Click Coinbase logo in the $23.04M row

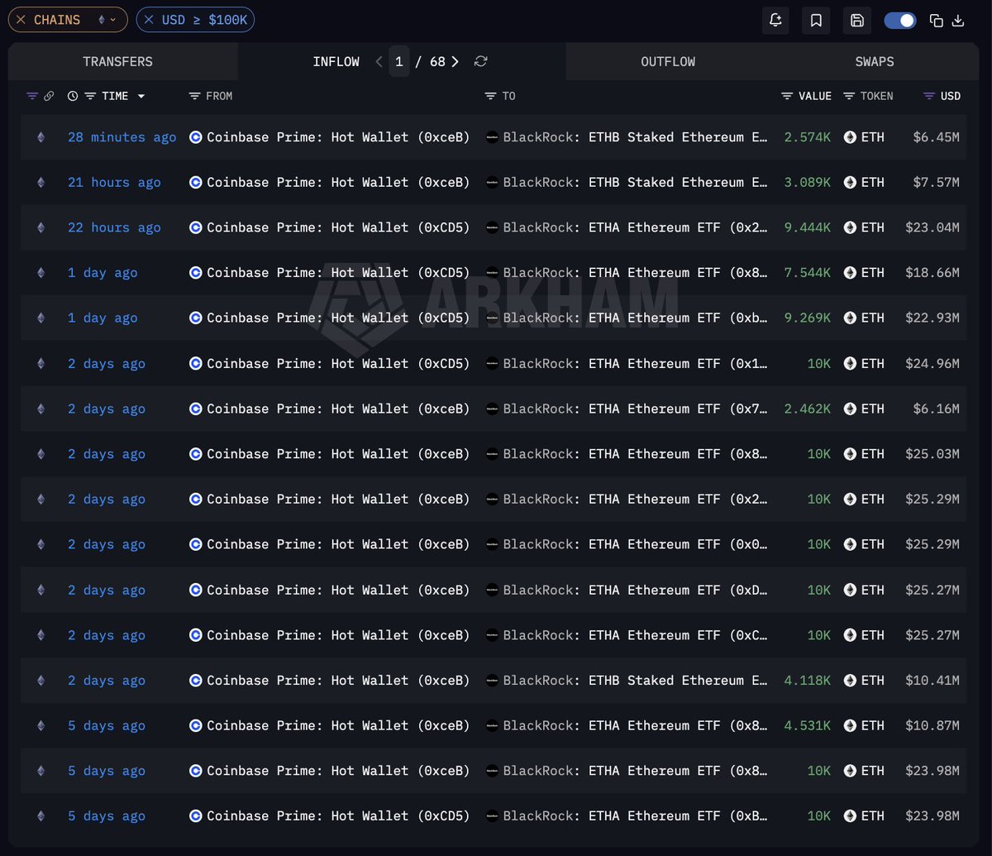coord(196,227)
